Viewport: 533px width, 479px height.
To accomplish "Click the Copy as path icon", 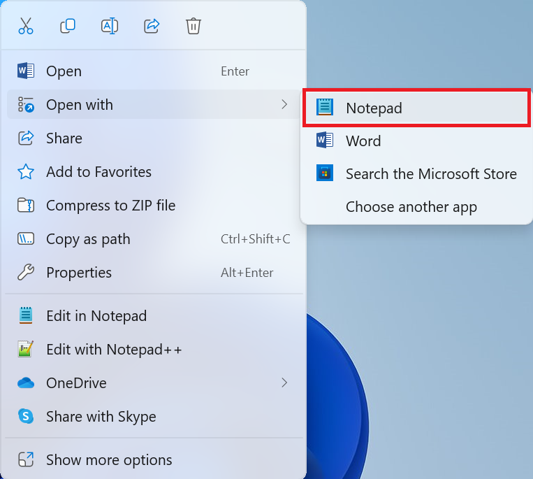I will click(26, 239).
